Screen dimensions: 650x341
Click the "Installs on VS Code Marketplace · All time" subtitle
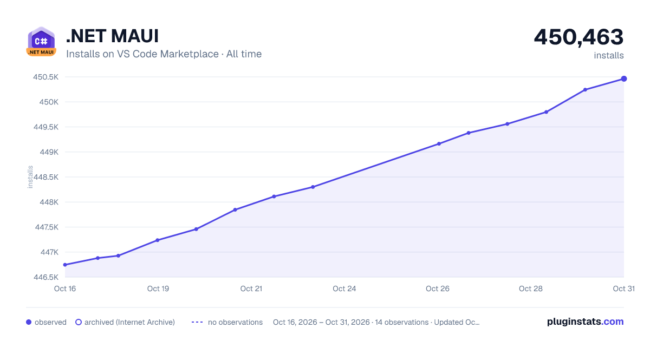pyautogui.click(x=164, y=54)
